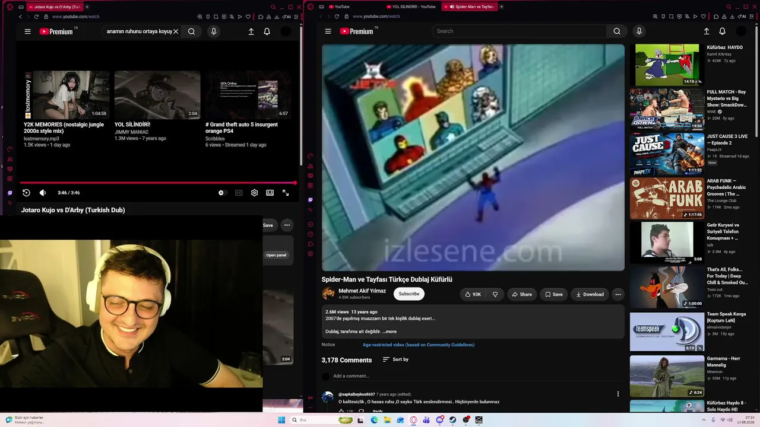
Task: Go back in left browser window
Action: [x=20, y=17]
